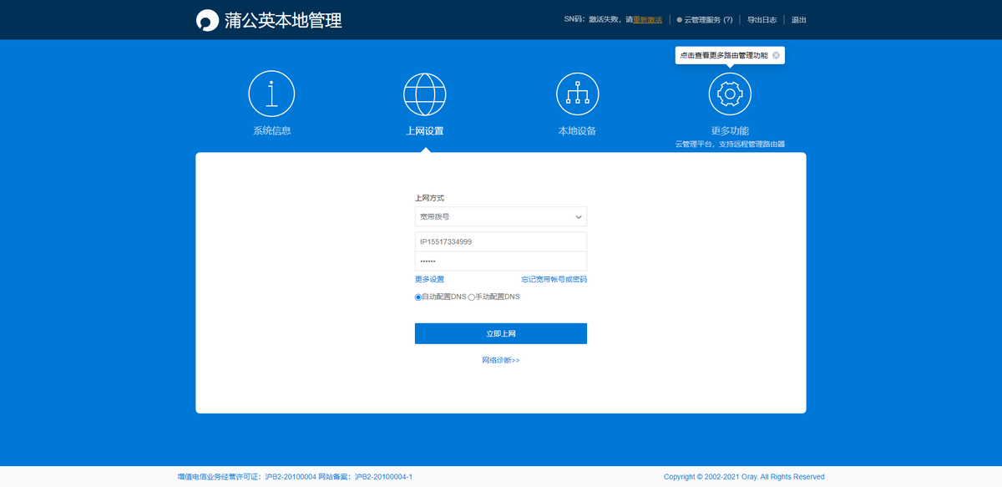Click 导出日志 in the header
This screenshot has height=487, width=1002.
click(762, 20)
